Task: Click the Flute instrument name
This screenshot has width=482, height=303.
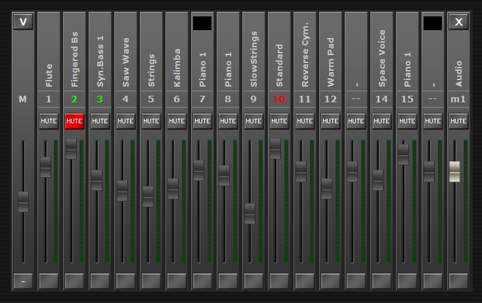Action: click(49, 75)
